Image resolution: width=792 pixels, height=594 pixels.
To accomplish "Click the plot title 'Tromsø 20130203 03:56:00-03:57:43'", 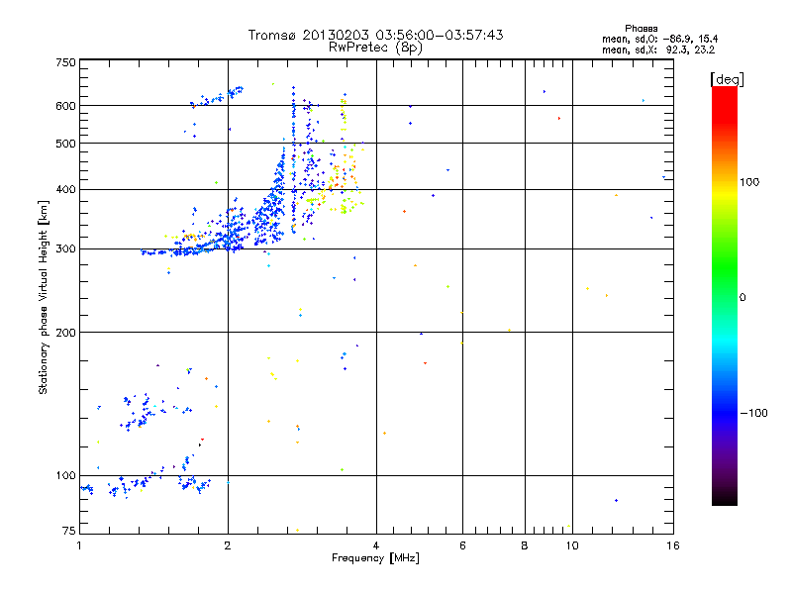I will pyautogui.click(x=375, y=35).
